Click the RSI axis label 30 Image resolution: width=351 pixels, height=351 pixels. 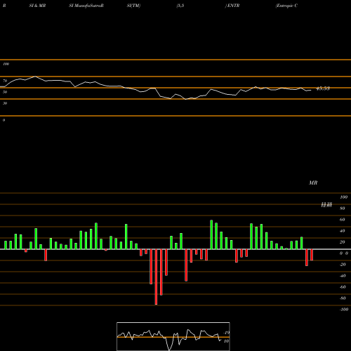point(5,103)
